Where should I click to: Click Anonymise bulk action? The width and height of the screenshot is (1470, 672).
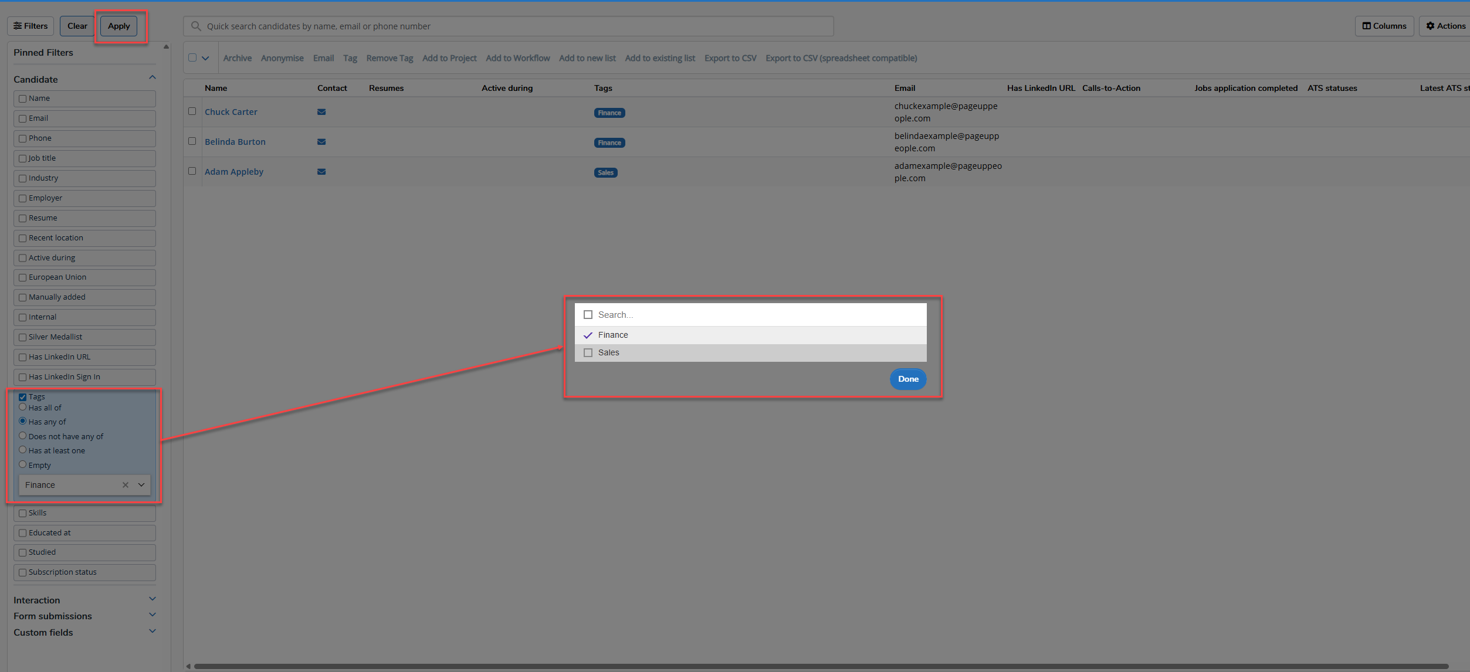pyautogui.click(x=282, y=58)
